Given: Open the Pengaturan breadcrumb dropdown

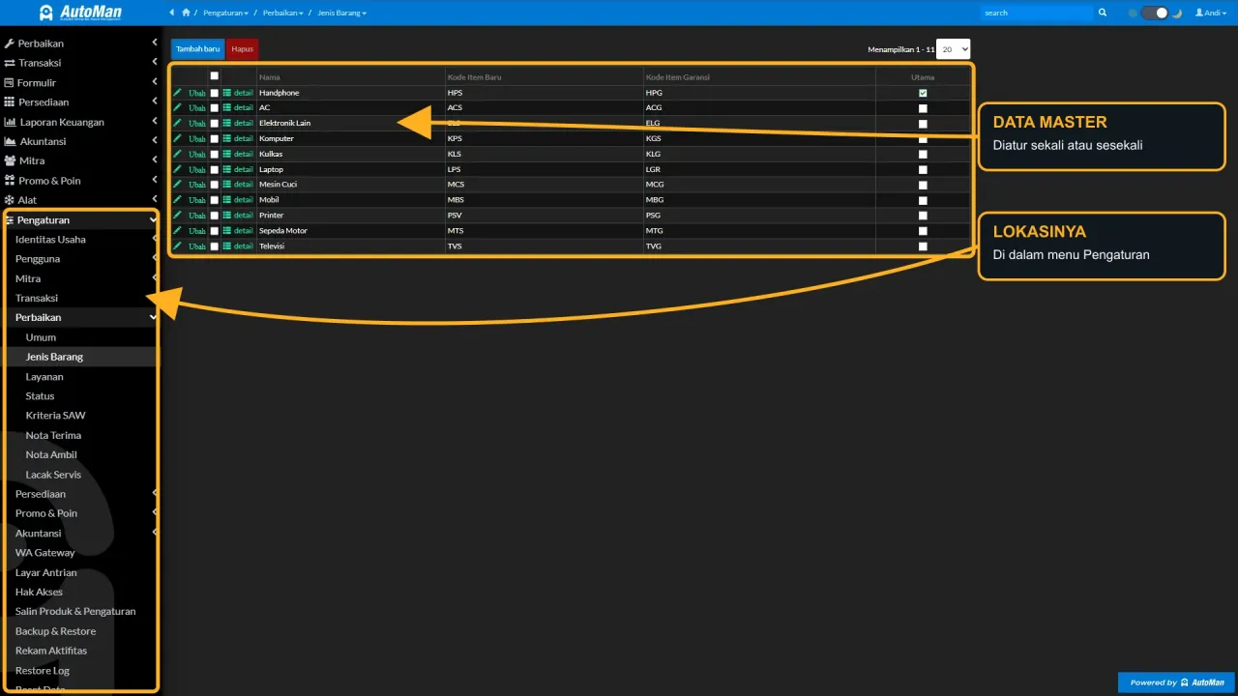Looking at the screenshot, I should (x=225, y=13).
